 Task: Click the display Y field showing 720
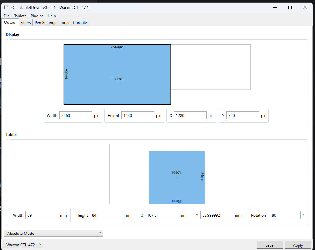[x=243, y=116]
